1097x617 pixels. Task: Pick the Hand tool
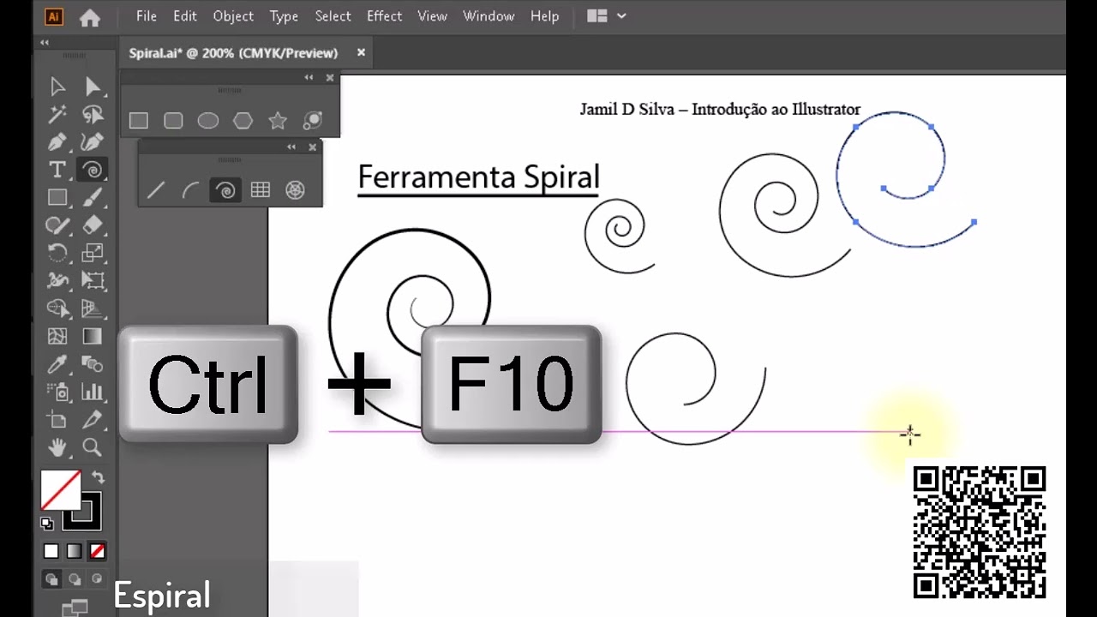57,447
